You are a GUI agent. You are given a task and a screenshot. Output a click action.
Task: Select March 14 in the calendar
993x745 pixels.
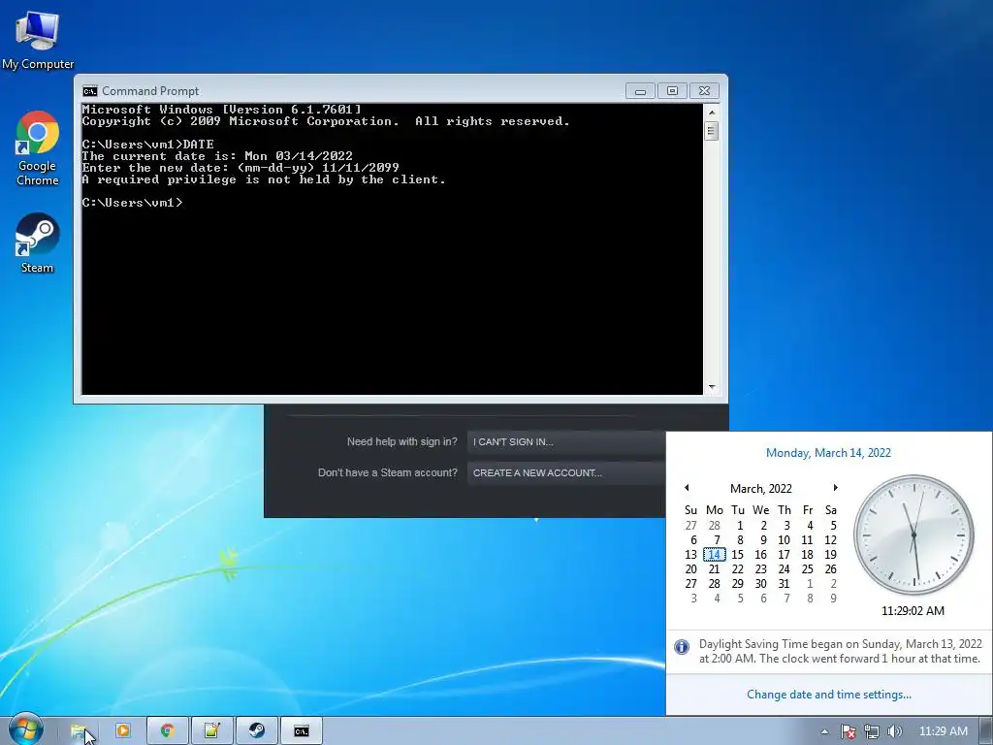coord(715,554)
